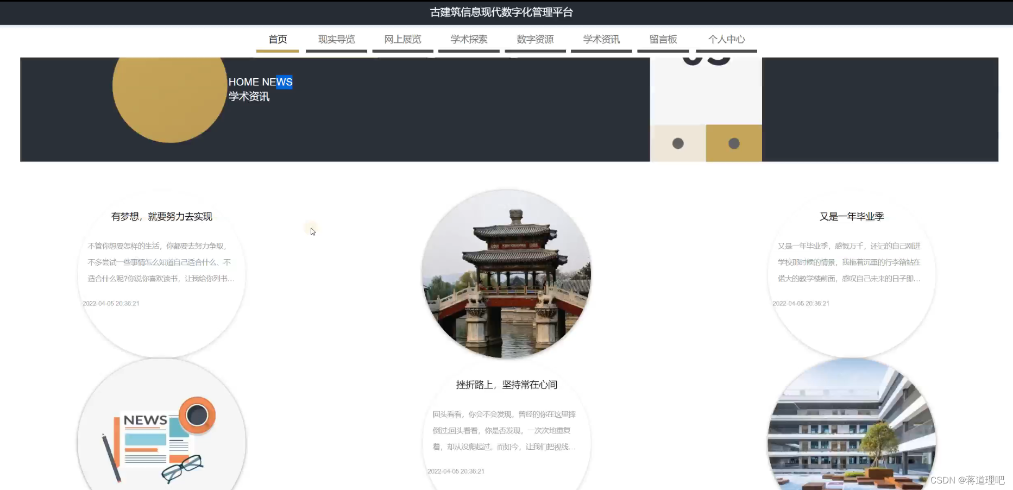Image resolution: width=1013 pixels, height=490 pixels.
Task: Open the article 挫折路上，坚持常在心间
Action: 506,384
